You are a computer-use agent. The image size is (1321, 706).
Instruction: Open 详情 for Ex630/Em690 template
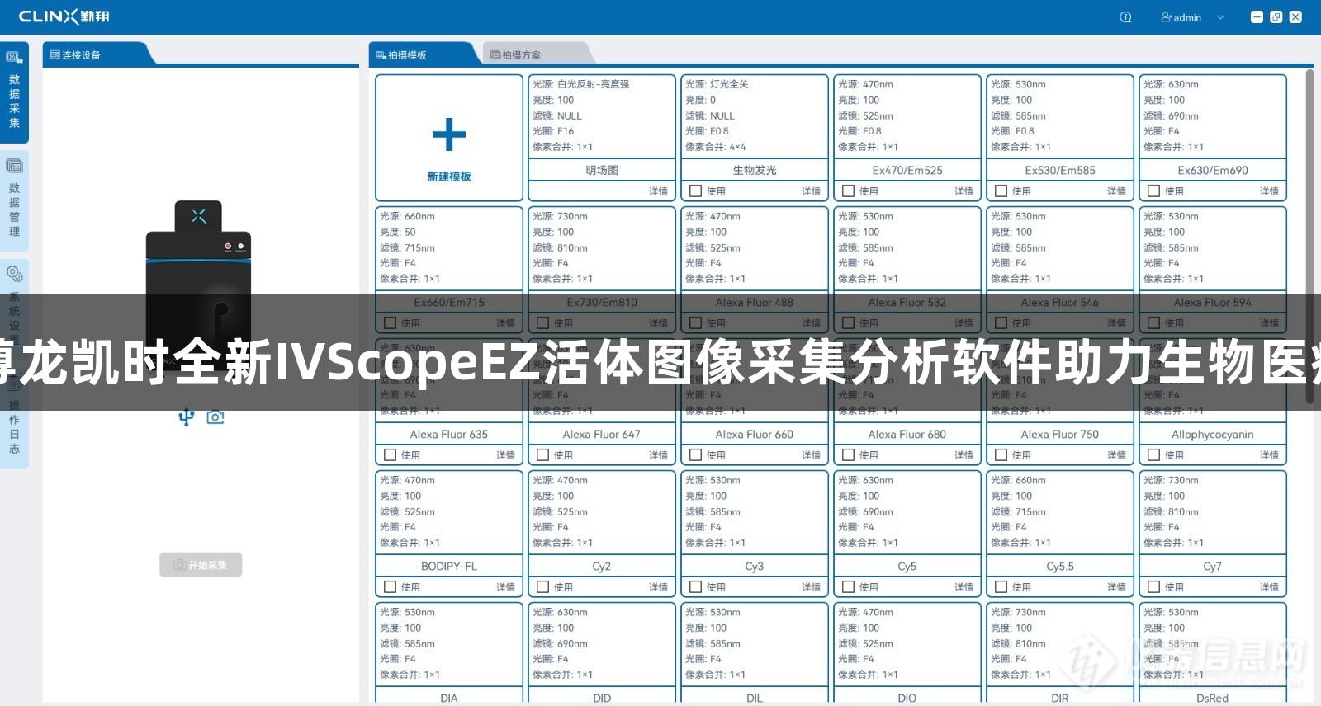click(1269, 191)
